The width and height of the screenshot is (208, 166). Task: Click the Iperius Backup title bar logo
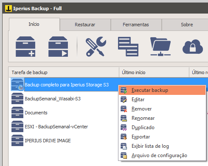tap(8, 8)
